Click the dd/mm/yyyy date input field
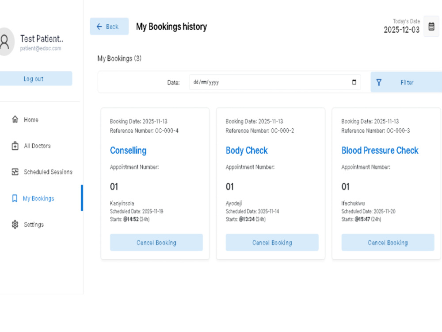442x332 pixels. [275, 82]
